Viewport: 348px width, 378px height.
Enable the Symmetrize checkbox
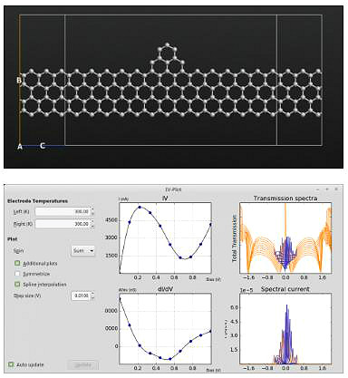17,274
